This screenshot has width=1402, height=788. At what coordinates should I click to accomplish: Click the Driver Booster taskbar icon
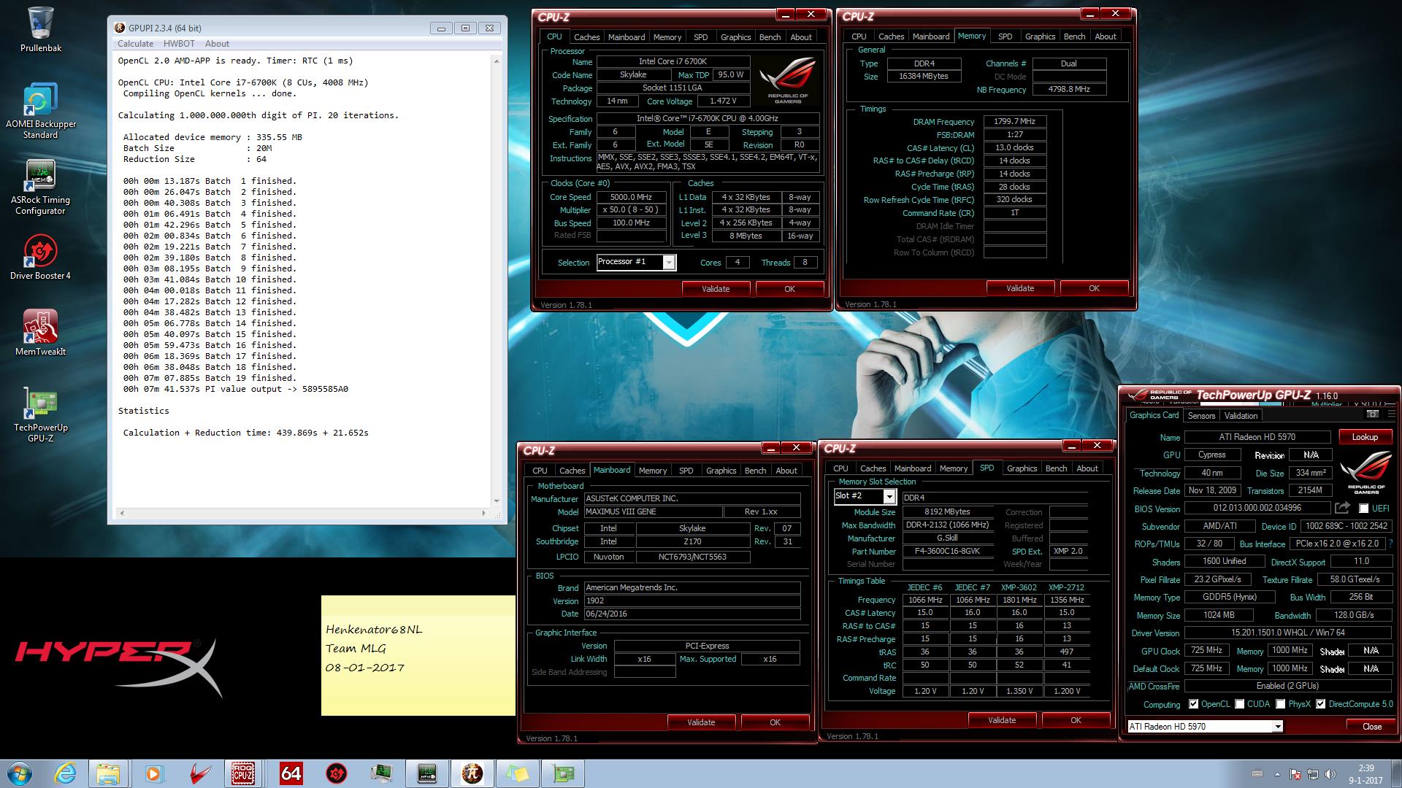click(336, 773)
